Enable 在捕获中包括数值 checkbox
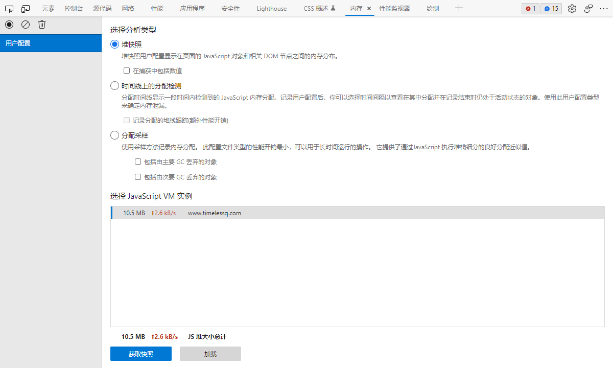Image resolution: width=613 pixels, height=368 pixels. pos(127,71)
